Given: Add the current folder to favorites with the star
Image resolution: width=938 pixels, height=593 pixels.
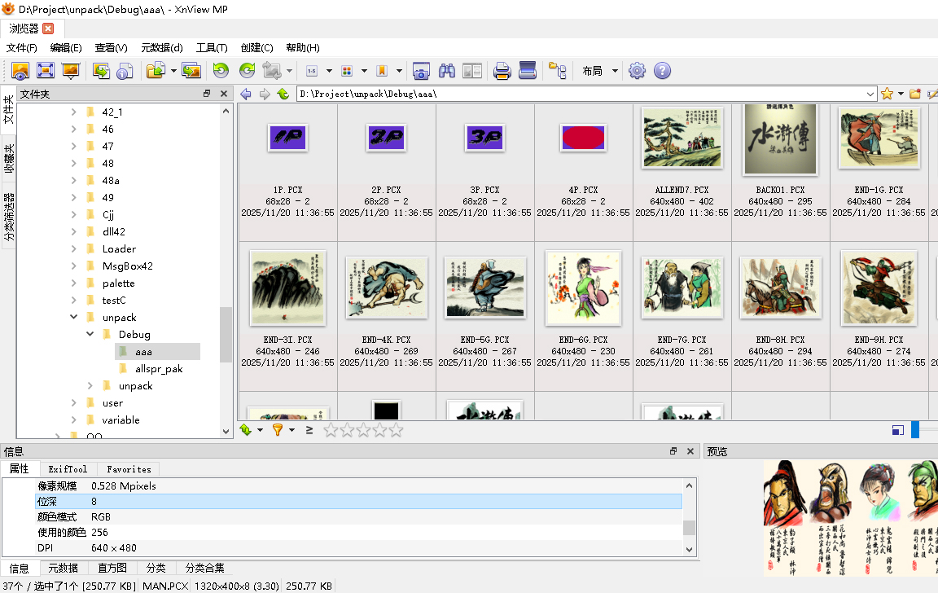Looking at the screenshot, I should click(888, 94).
